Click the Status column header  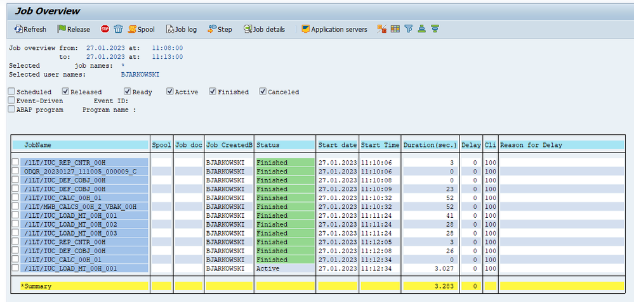[x=285, y=145]
